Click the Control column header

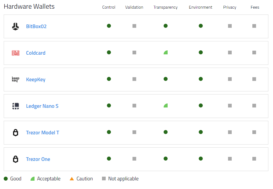tap(109, 7)
